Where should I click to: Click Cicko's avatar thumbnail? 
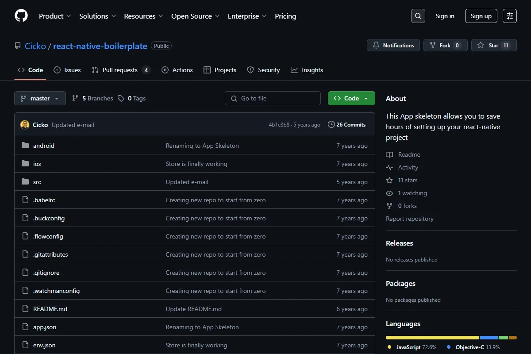[x=25, y=125]
